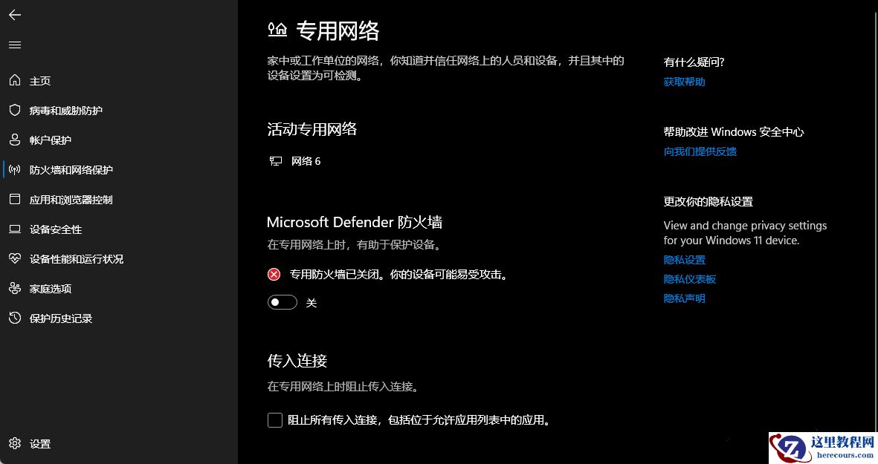Viewport: 878px width, 464px height.
Task: Click the 网络 6 network icon
Action: [x=276, y=160]
